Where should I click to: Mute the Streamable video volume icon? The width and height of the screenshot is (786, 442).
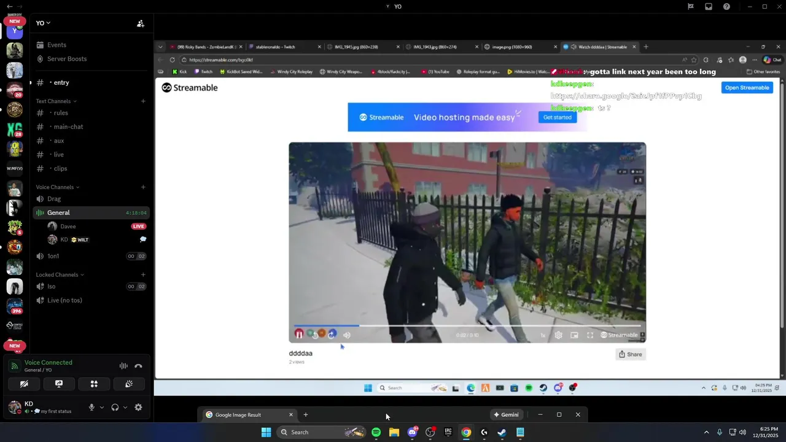tap(347, 335)
